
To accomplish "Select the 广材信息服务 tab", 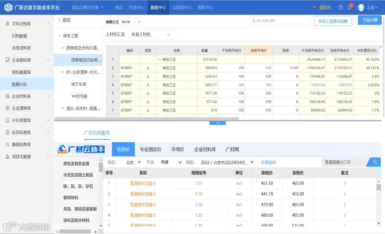I will (x=97, y=133).
